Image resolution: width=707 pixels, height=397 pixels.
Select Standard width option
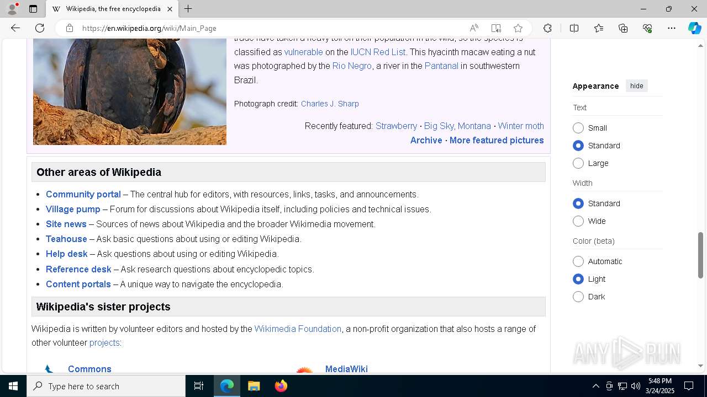(578, 203)
